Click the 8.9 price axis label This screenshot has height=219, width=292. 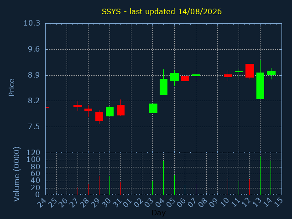[x=34, y=75]
